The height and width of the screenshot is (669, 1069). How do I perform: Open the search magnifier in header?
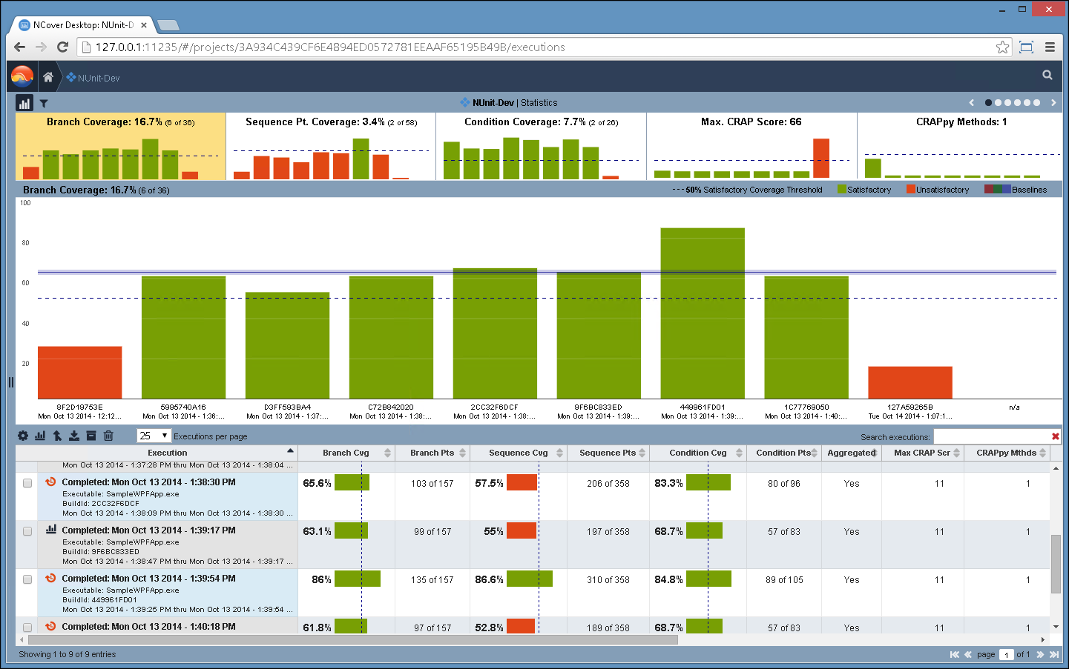(x=1047, y=75)
